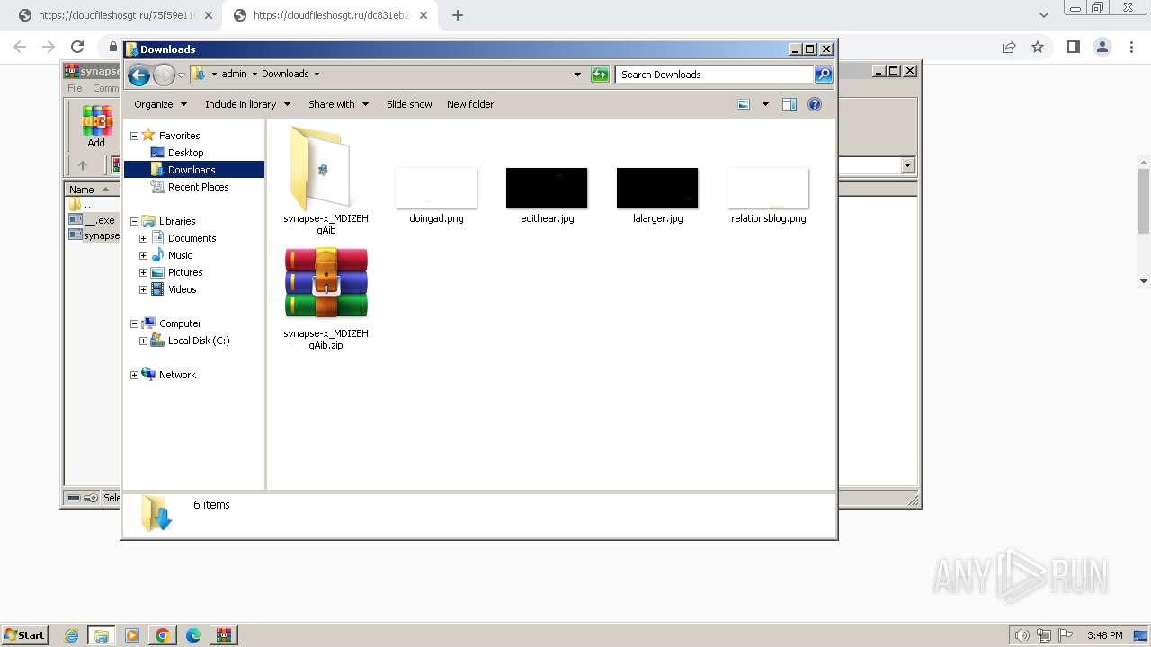Bookmark this page with the star
The image size is (1151, 647).
[1038, 47]
